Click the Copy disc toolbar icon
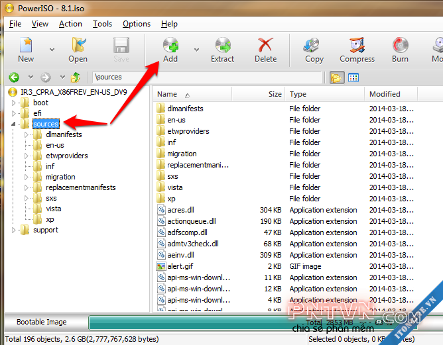443x345 pixels. (312, 45)
